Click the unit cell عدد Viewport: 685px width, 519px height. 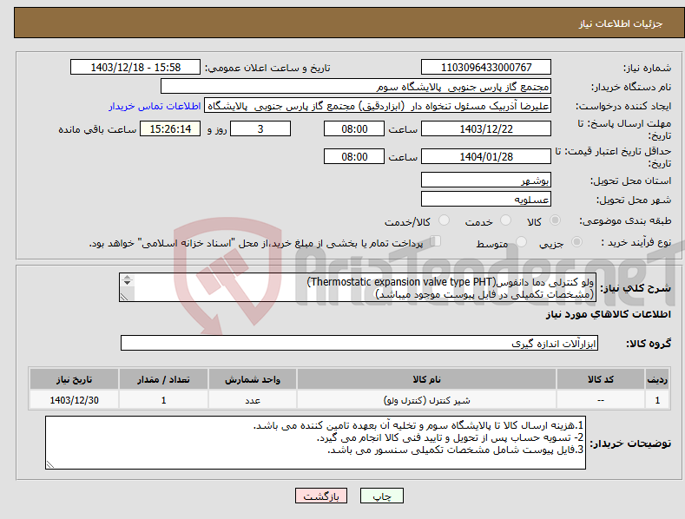coord(253,400)
